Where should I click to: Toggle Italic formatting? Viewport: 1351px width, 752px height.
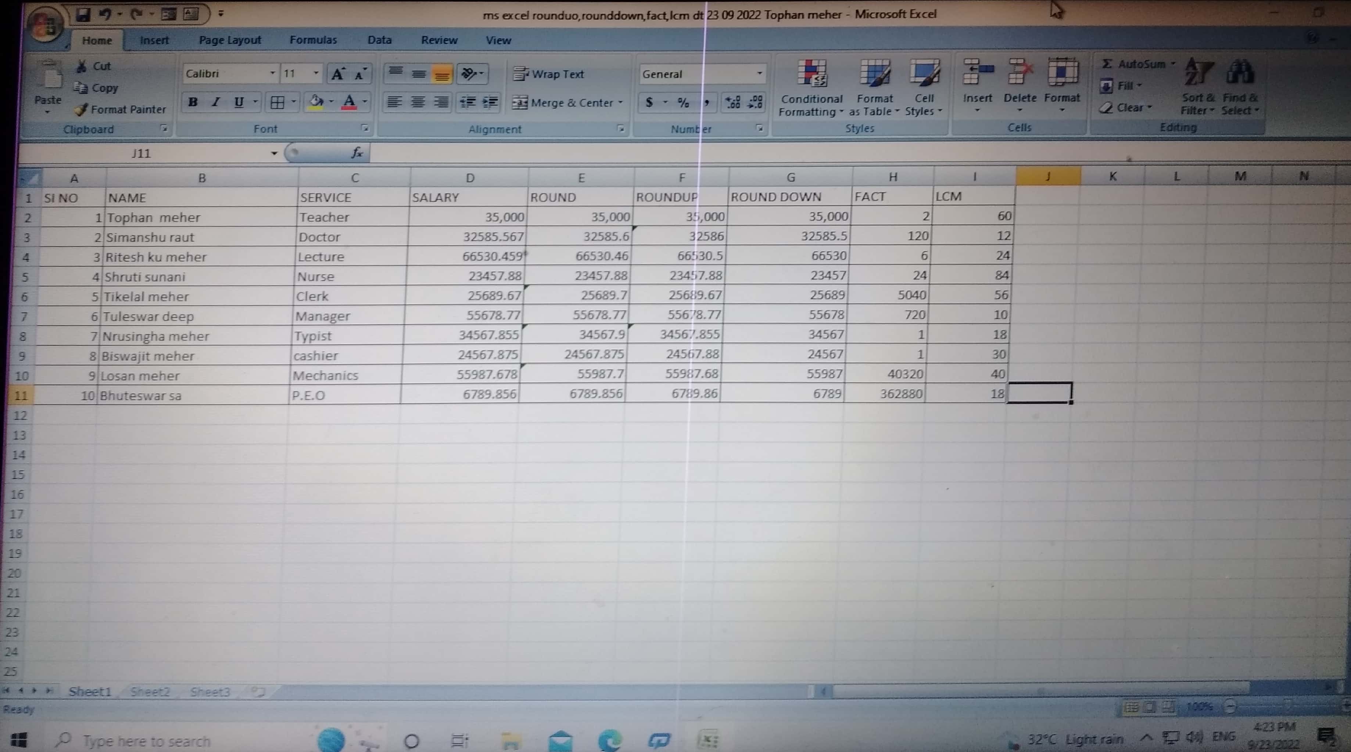coord(216,102)
